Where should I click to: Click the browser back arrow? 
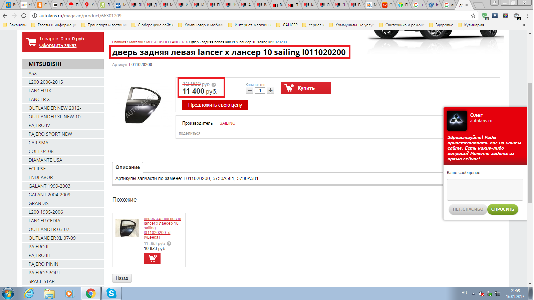click(5, 16)
